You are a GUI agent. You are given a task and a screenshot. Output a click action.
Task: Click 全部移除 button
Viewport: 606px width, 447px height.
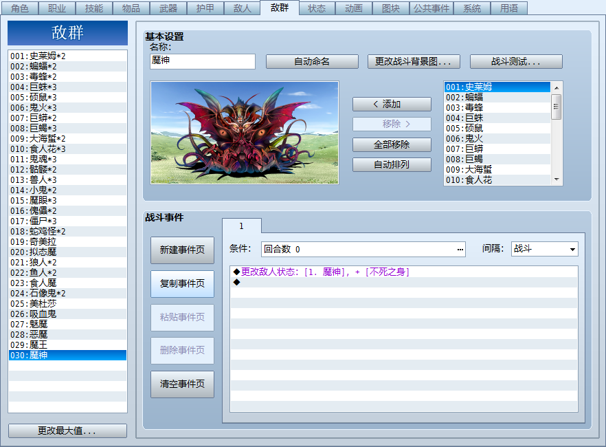click(392, 144)
